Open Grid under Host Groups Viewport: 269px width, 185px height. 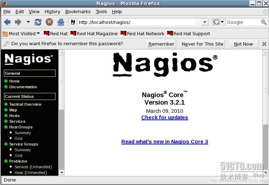[19, 138]
